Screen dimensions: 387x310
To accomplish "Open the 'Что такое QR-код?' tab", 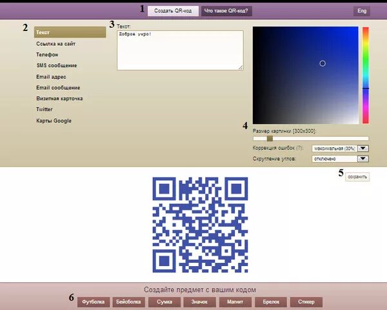I will pyautogui.click(x=226, y=11).
